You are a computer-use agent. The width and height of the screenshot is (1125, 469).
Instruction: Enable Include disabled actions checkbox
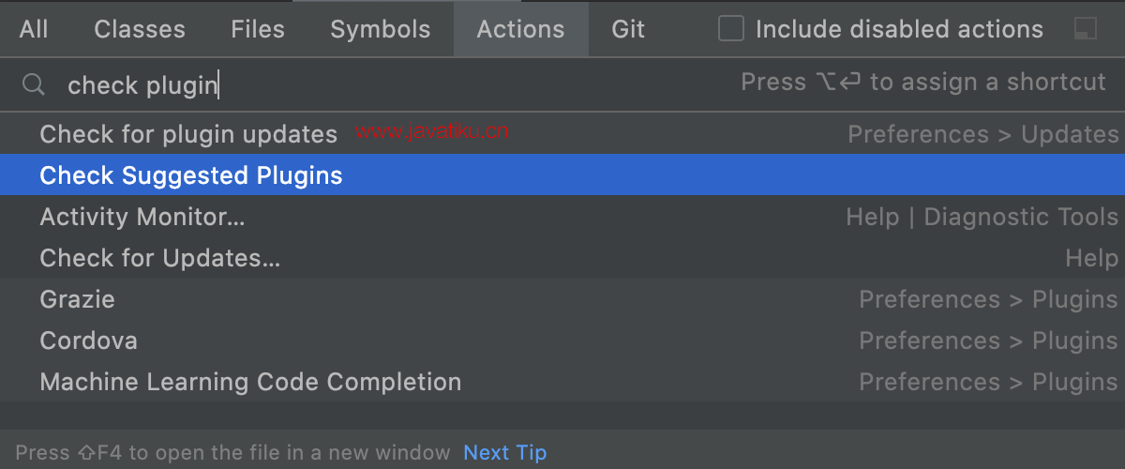(x=731, y=29)
